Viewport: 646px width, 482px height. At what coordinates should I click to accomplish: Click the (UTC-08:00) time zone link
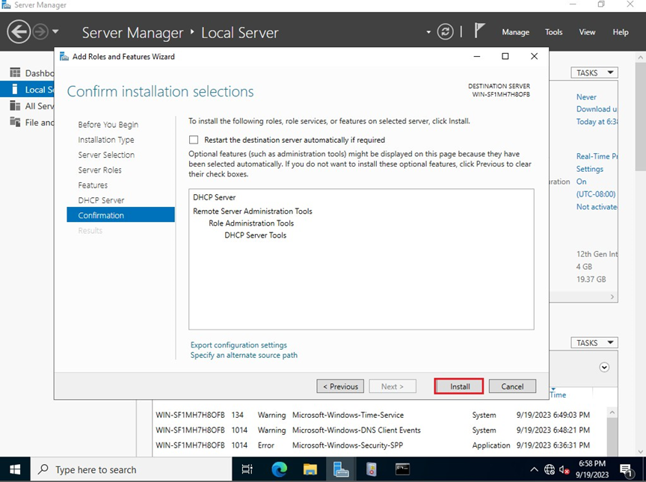coord(596,194)
